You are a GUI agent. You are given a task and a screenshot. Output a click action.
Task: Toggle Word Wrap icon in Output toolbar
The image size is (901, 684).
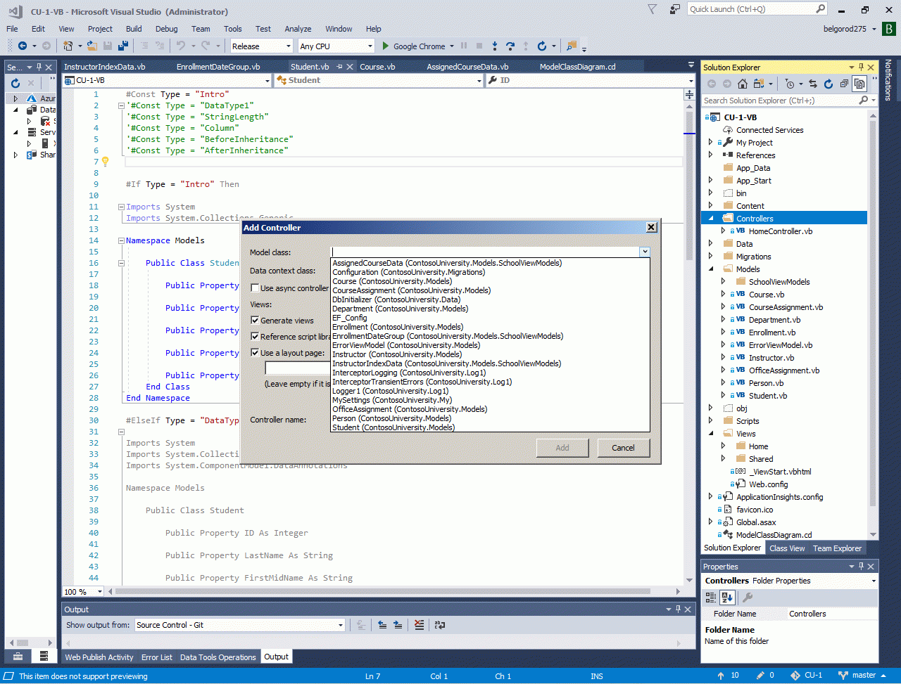pyautogui.click(x=439, y=624)
